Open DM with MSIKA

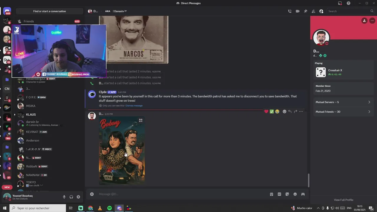point(49,106)
